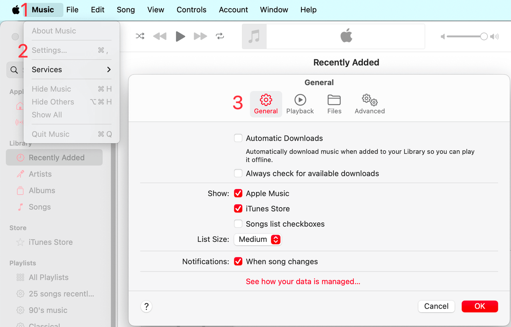The height and width of the screenshot is (327, 511).
Task: Start playback with Play button
Action: click(x=180, y=36)
